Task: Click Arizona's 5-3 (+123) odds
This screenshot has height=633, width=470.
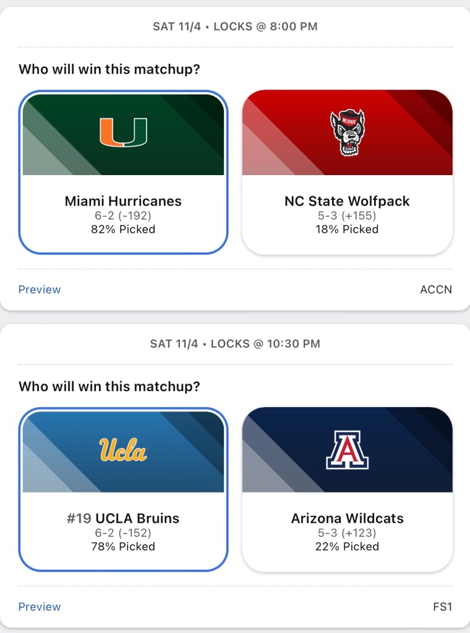Action: pyautogui.click(x=347, y=533)
